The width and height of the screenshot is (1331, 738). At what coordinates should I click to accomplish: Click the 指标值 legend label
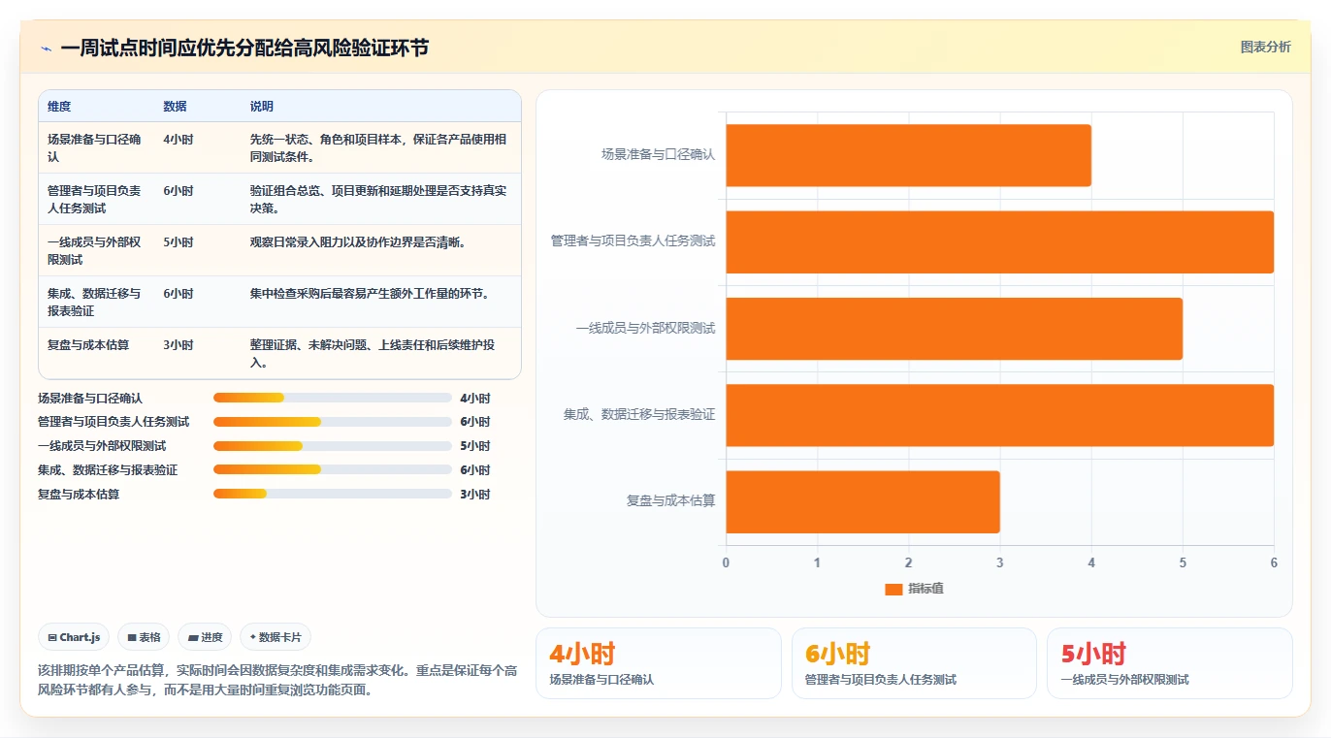pos(925,589)
